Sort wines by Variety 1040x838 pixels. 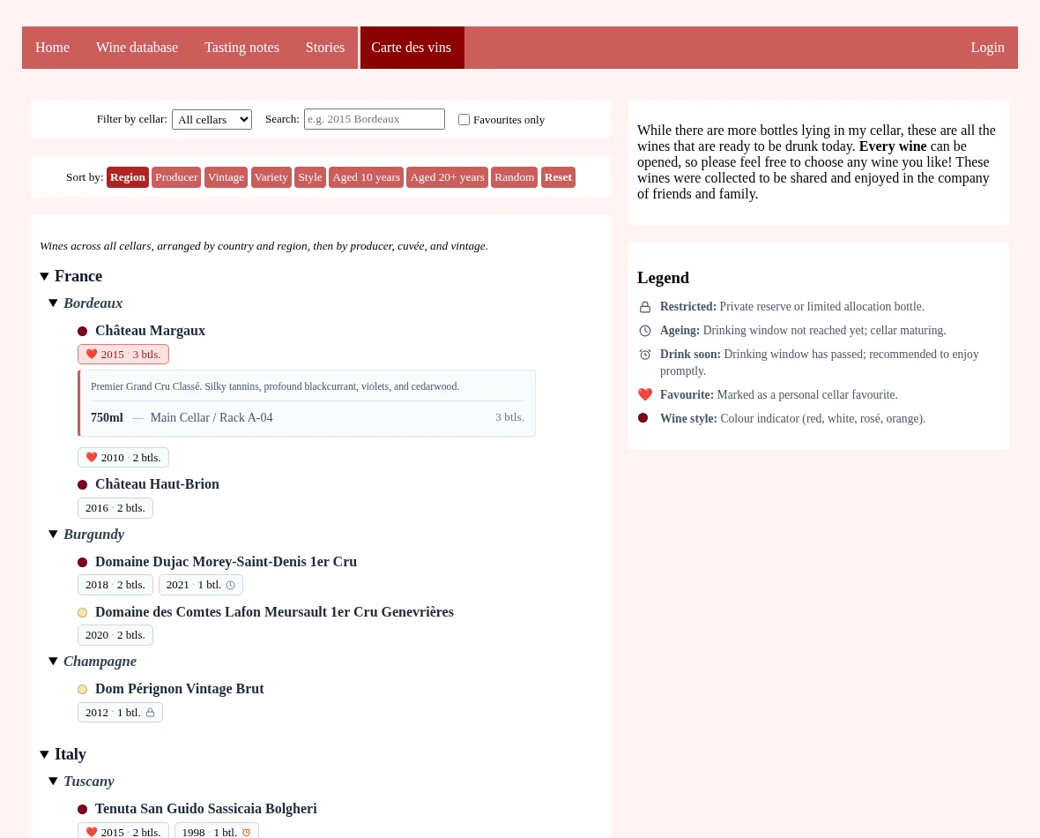coord(271,177)
